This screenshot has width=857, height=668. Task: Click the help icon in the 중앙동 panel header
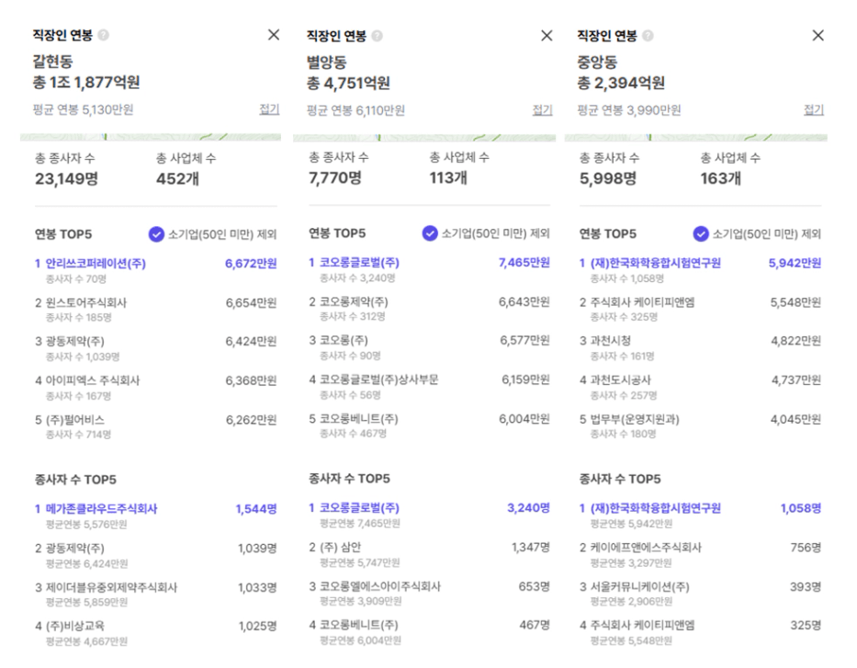pyautogui.click(x=648, y=36)
